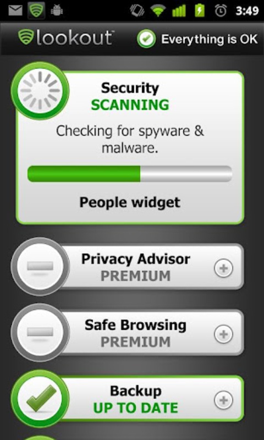The image size is (264, 440).
Task: Tap the Safe Browsing disabled minus circle
Action: point(40,333)
